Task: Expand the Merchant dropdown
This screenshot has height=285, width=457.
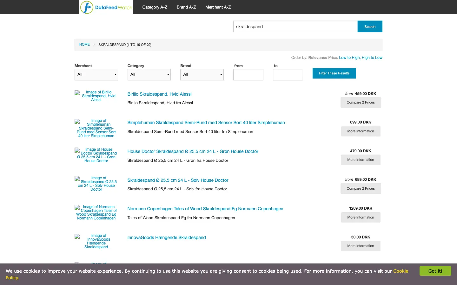Action: [96, 74]
